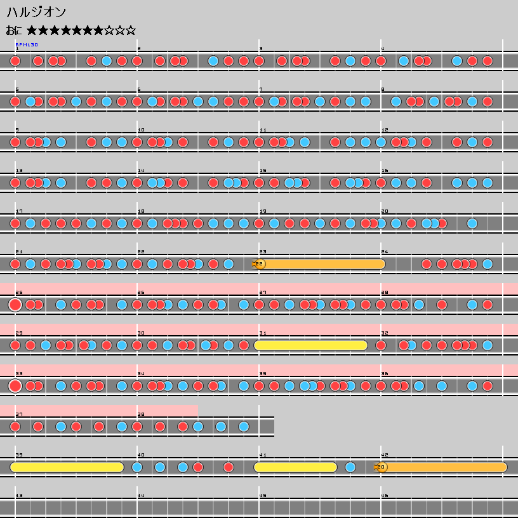The height and width of the screenshot is (518, 518).
Task: Select the おに difficulty label
Action: (x=15, y=30)
